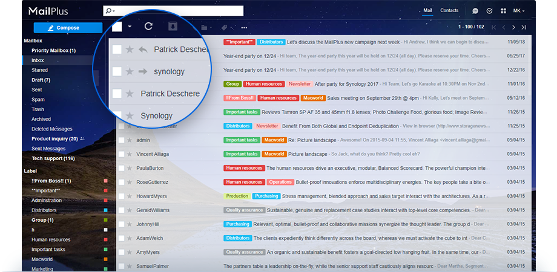Star the GeraldWilliams message
The image size is (557, 272).
(130, 210)
